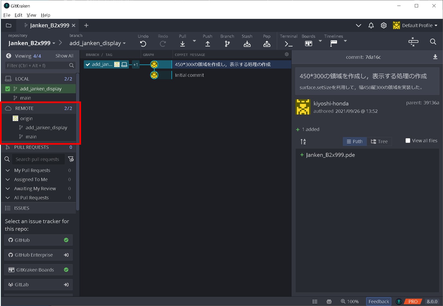The image size is (443, 306).
Task: Collapse the My Pull Requests section
Action: coord(8,170)
